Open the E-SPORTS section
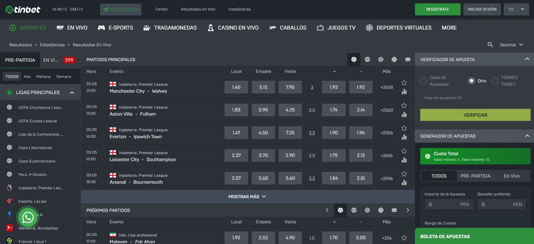 pyautogui.click(x=116, y=28)
